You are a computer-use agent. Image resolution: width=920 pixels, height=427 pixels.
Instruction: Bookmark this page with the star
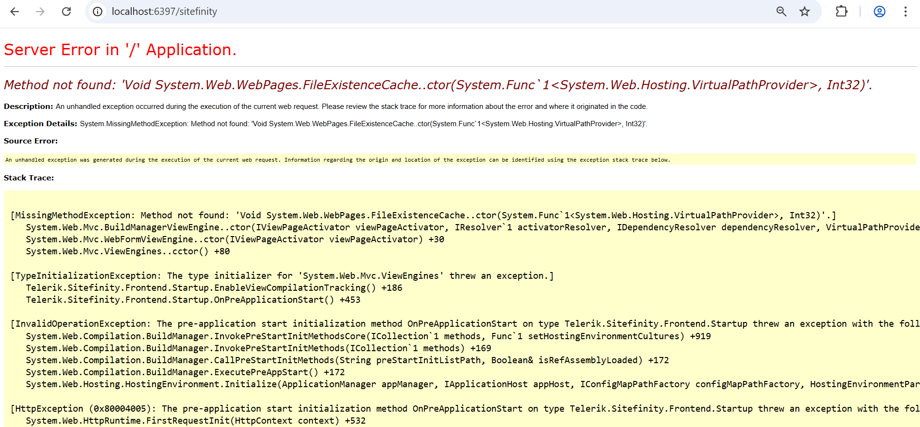coord(805,12)
